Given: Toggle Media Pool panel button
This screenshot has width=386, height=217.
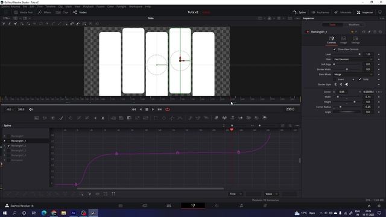Looking at the screenshot, I should [x=23, y=12].
